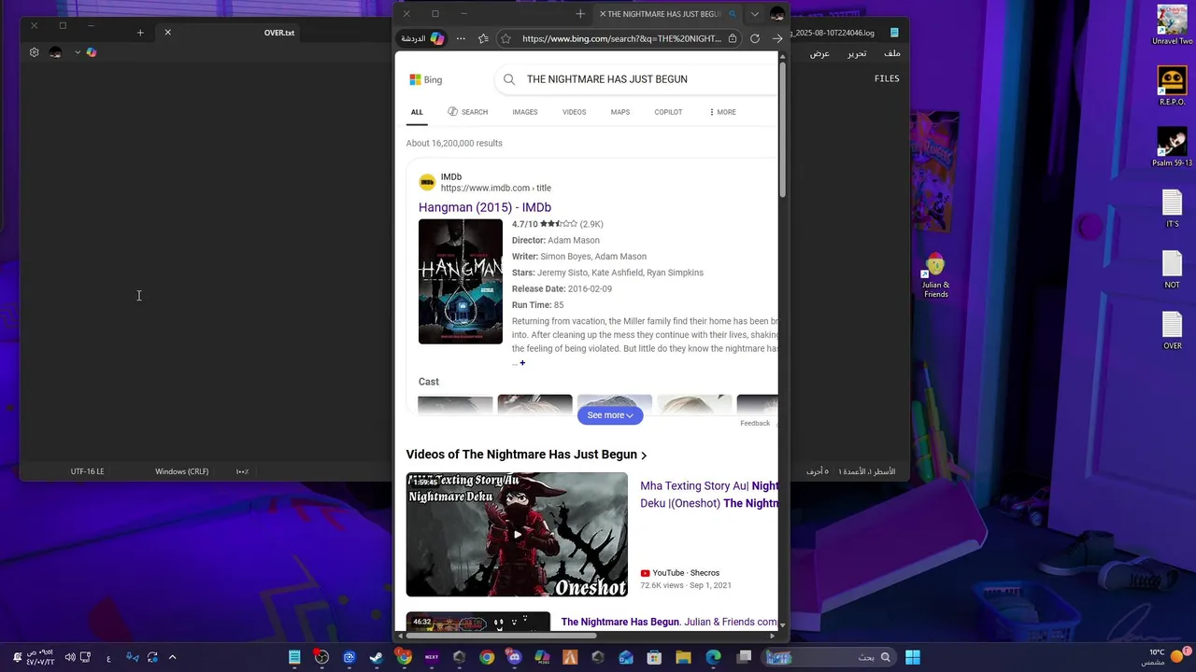This screenshot has width=1196, height=672.
Task: Click the See more button
Action: tap(610, 415)
